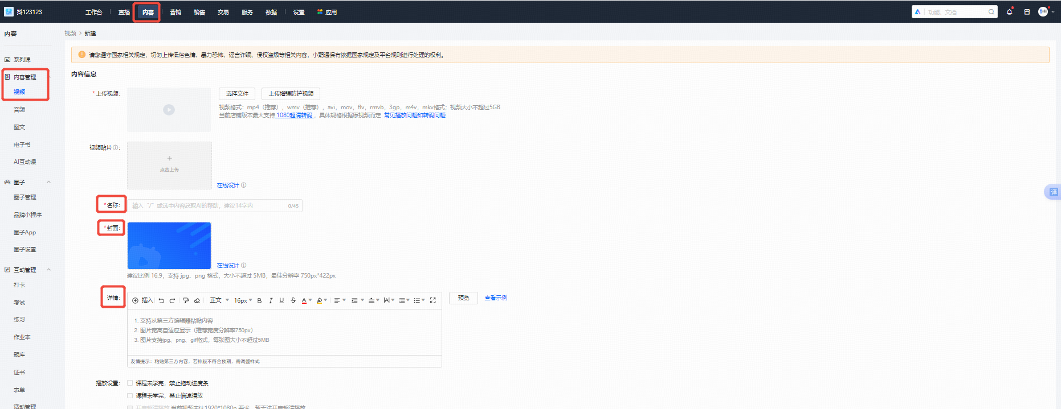Toggle bold formatting
This screenshot has height=409, width=1061.
(259, 300)
